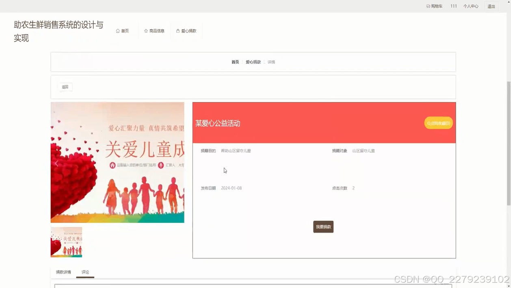Click 首页 in the breadcrumb
This screenshot has height=288, width=511.
pyautogui.click(x=235, y=62)
